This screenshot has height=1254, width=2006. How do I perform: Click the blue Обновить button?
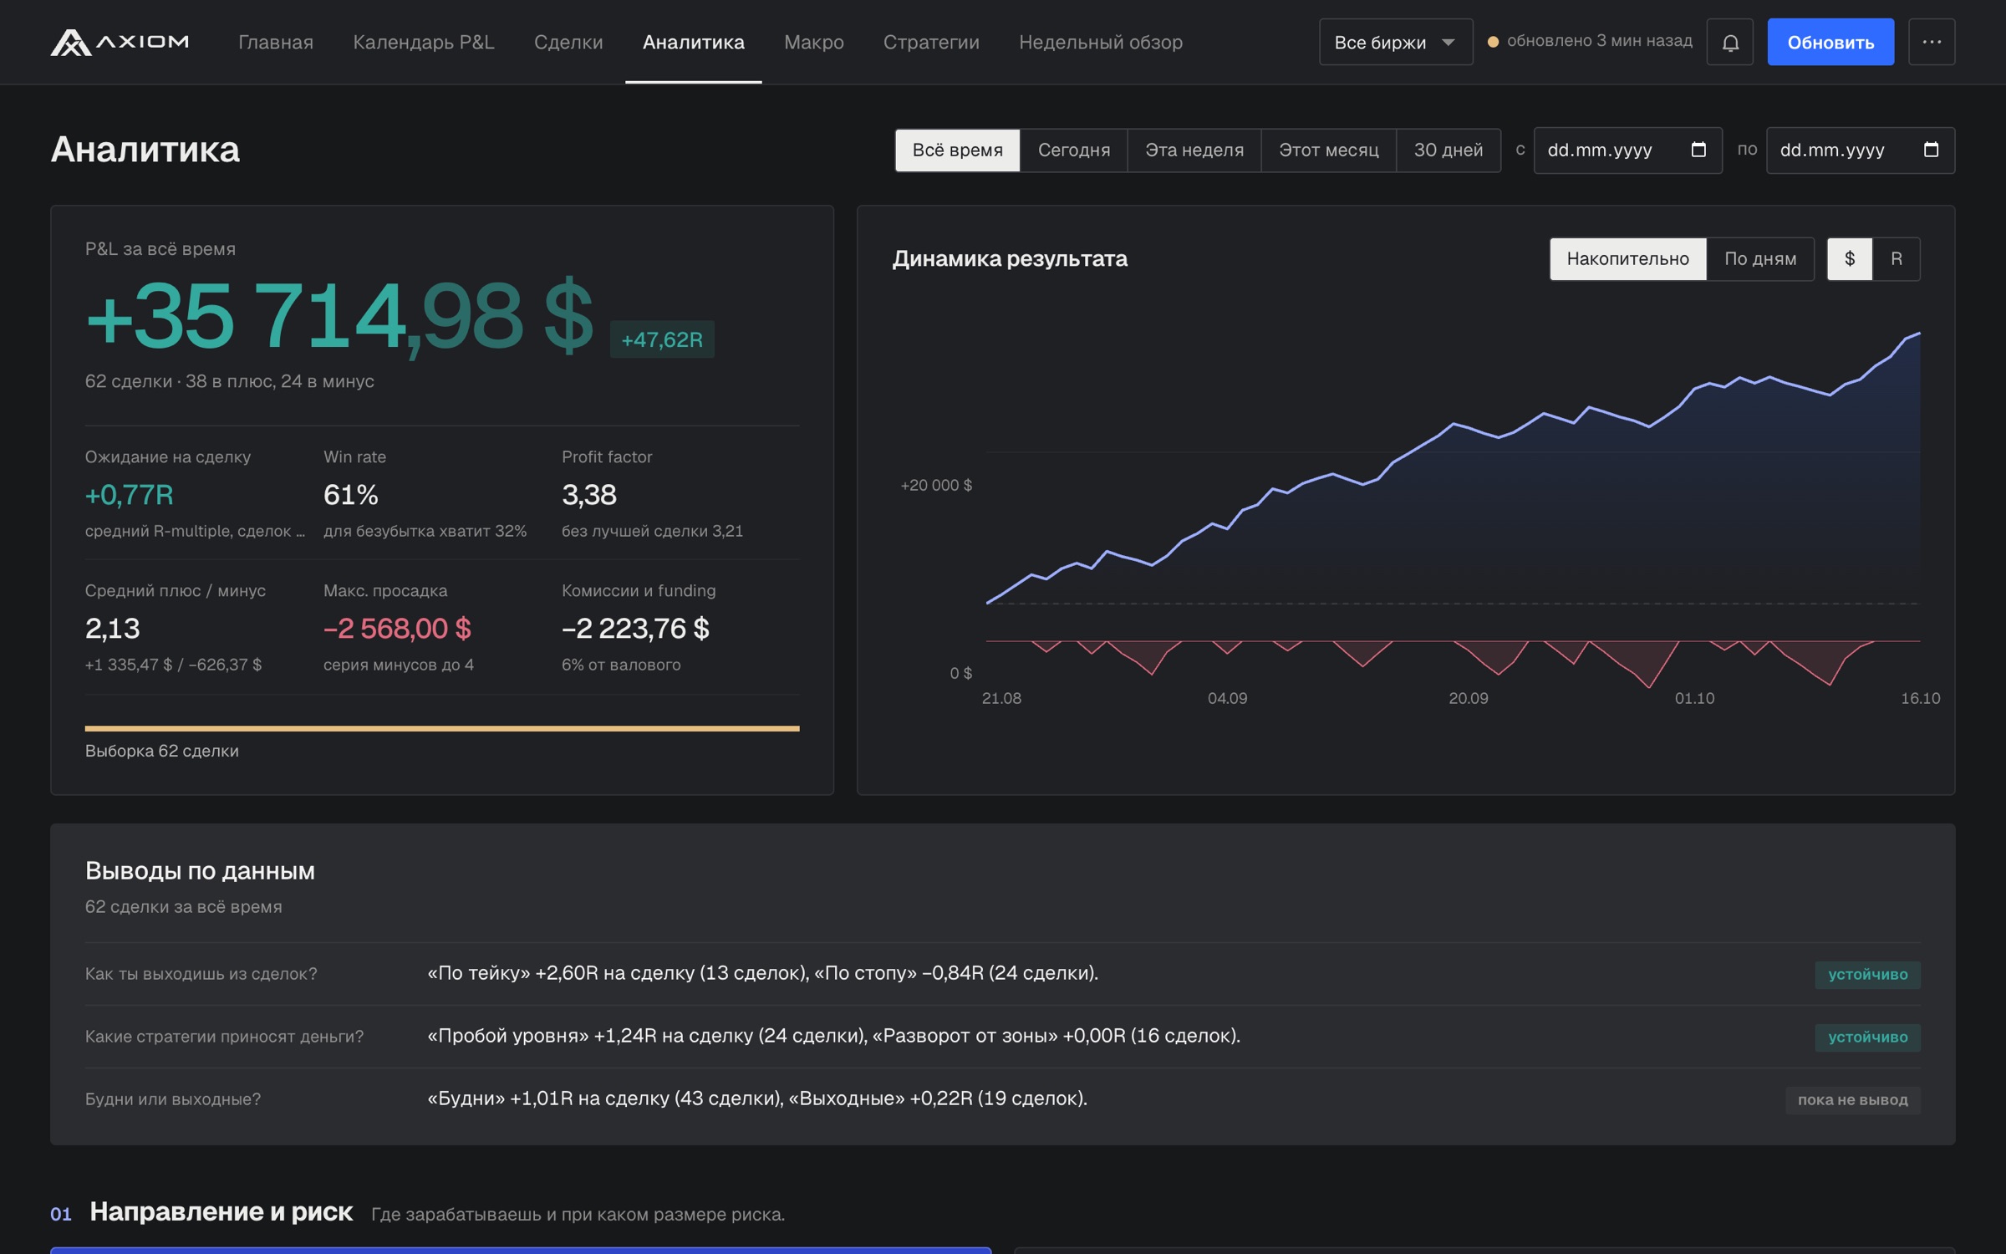(x=1830, y=42)
